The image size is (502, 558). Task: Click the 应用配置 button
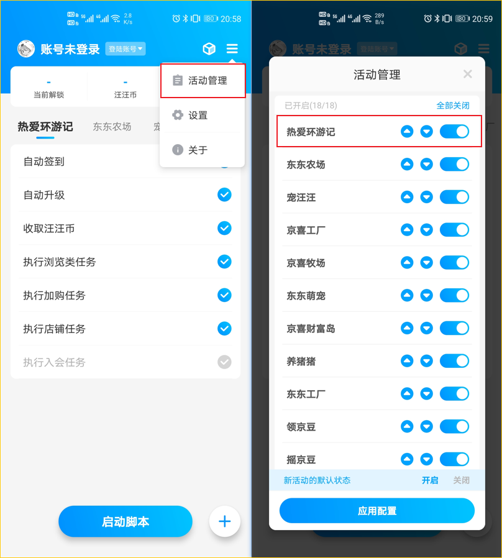[x=376, y=511]
